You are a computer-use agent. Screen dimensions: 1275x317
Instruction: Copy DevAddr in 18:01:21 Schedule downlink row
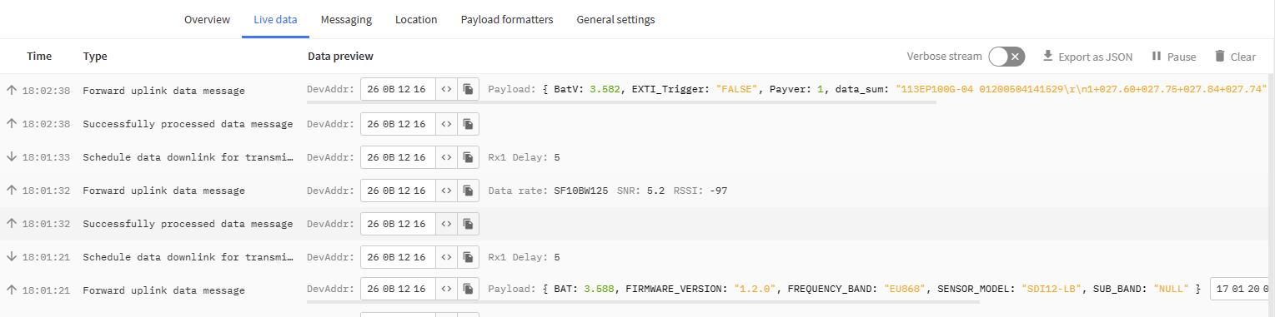pyautogui.click(x=468, y=257)
